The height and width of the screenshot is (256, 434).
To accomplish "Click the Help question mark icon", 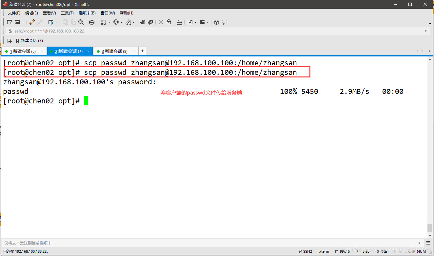I will [x=216, y=22].
